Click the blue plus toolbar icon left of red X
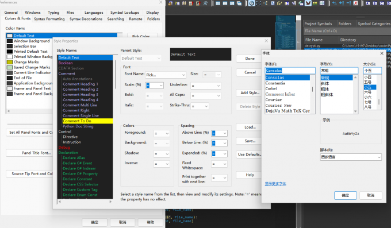 (x=342, y=3)
